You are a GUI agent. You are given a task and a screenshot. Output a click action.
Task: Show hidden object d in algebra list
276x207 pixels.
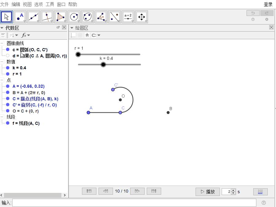[x=8, y=56]
